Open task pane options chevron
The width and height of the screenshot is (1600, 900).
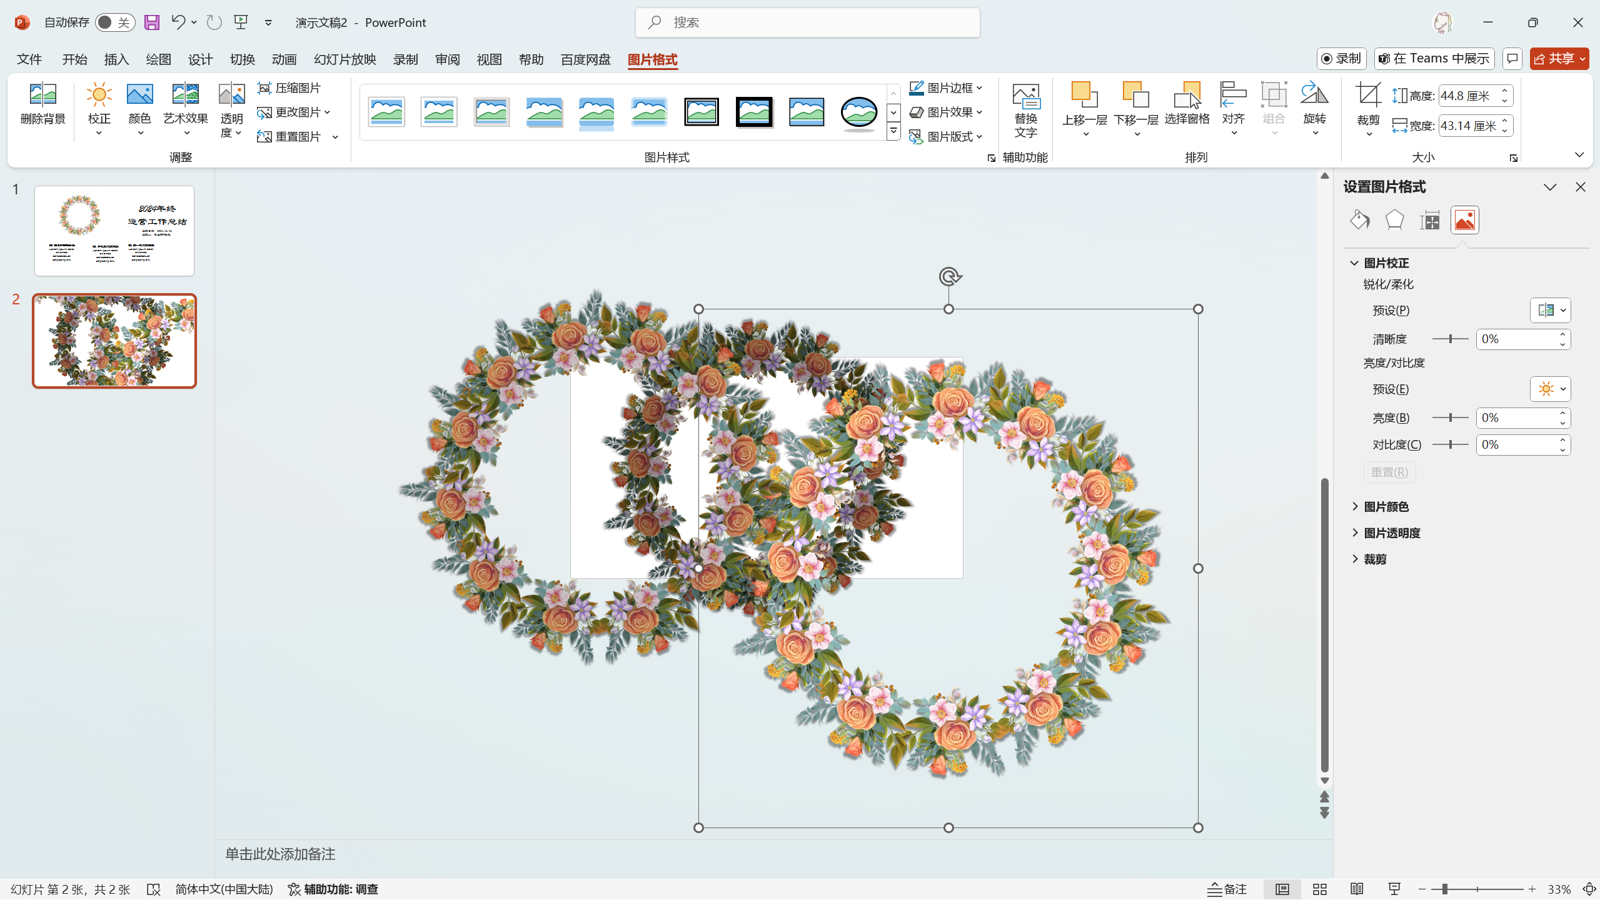click(1550, 187)
